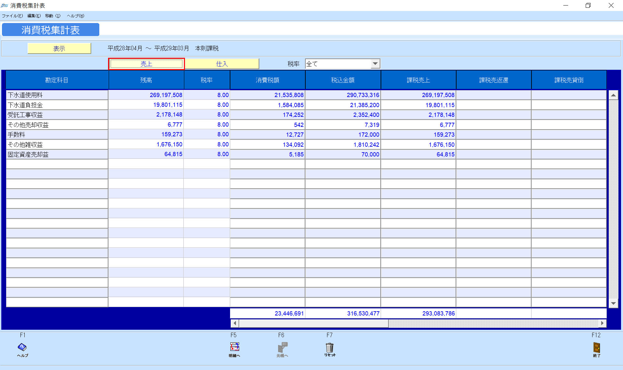
Task: Click the F1 ヘルプ help icon
Action: point(22,348)
